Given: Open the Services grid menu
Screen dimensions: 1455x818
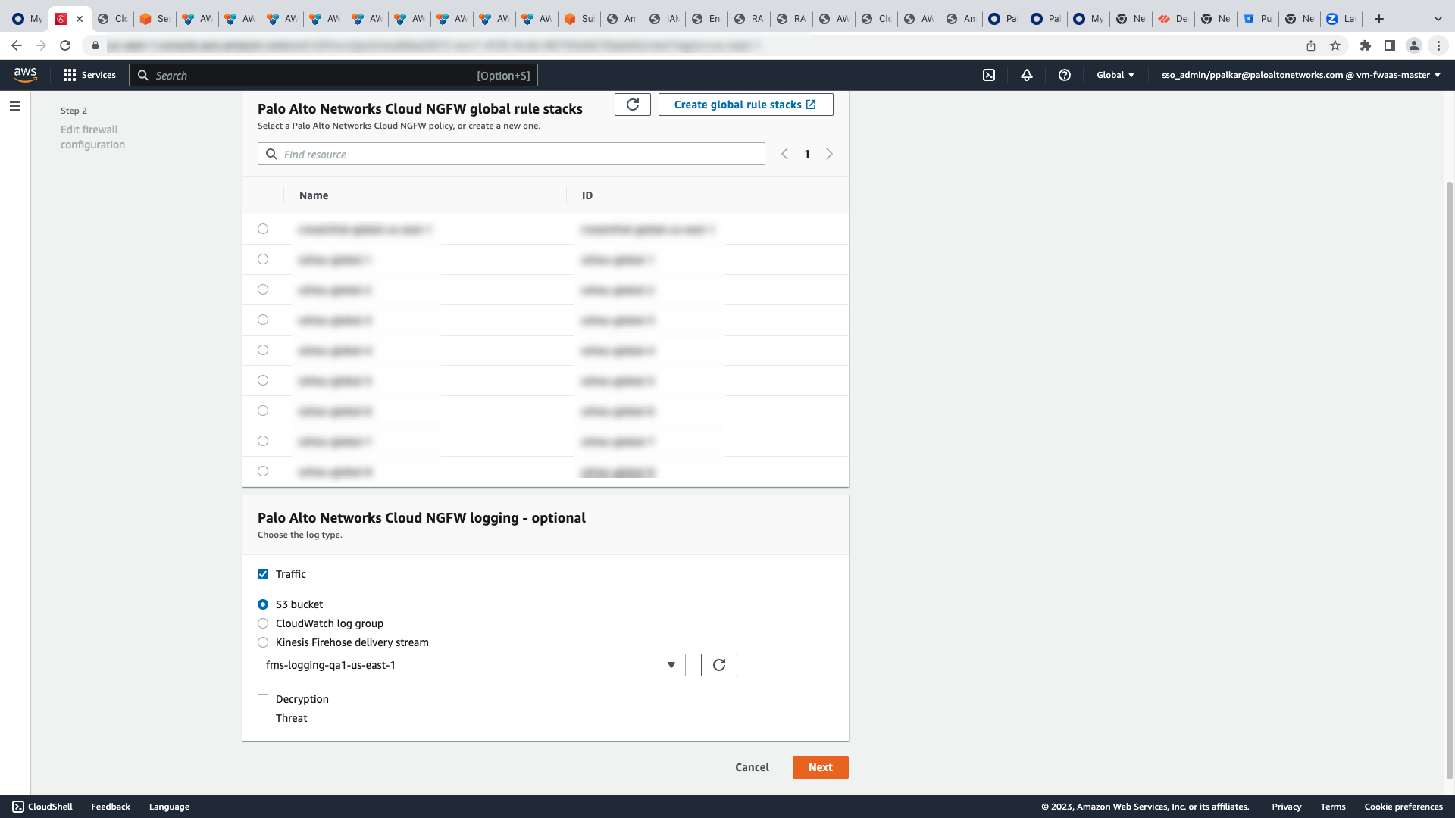Looking at the screenshot, I should pyautogui.click(x=89, y=75).
